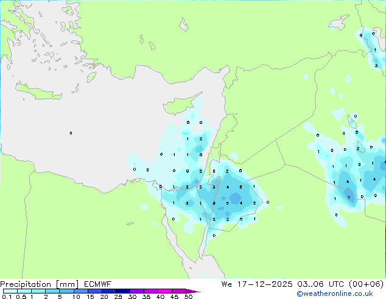Click legend label '35'
The width and height of the screenshot is (386, 299).
pyautogui.click(x=146, y=297)
